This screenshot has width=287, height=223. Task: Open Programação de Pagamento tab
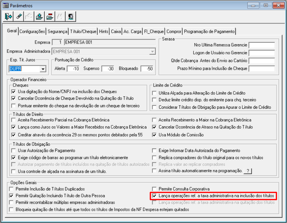click(209, 32)
